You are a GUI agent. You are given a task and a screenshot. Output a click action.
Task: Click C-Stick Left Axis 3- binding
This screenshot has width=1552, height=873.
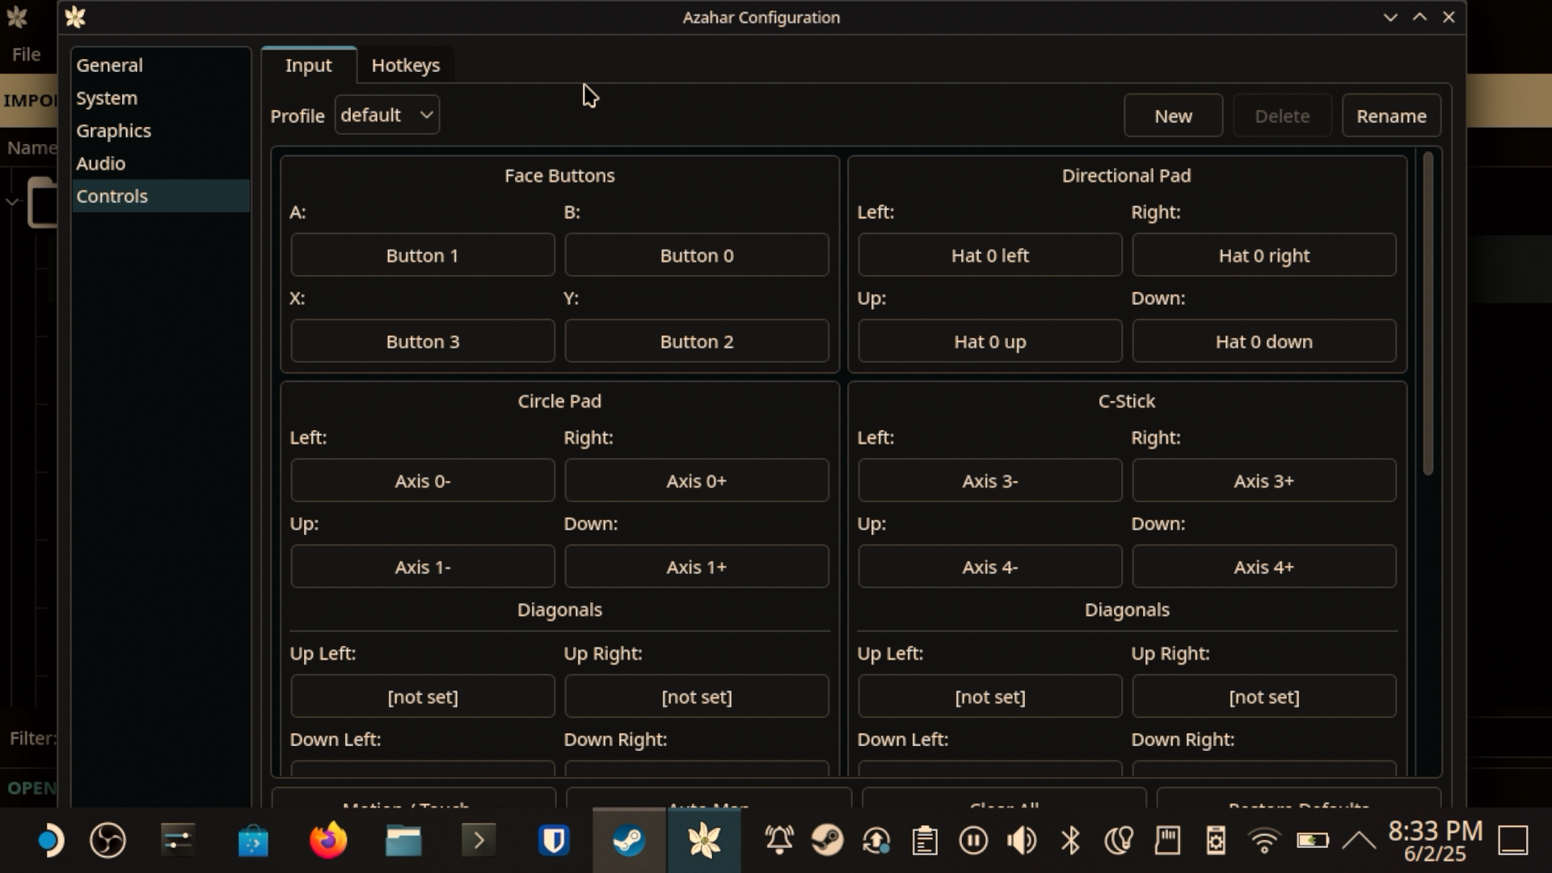point(990,481)
